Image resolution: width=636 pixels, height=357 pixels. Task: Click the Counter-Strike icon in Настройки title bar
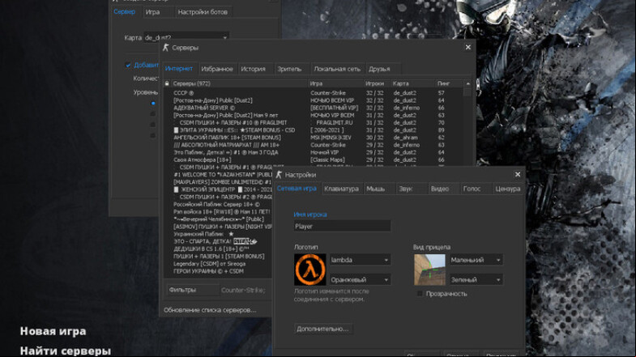279,175
